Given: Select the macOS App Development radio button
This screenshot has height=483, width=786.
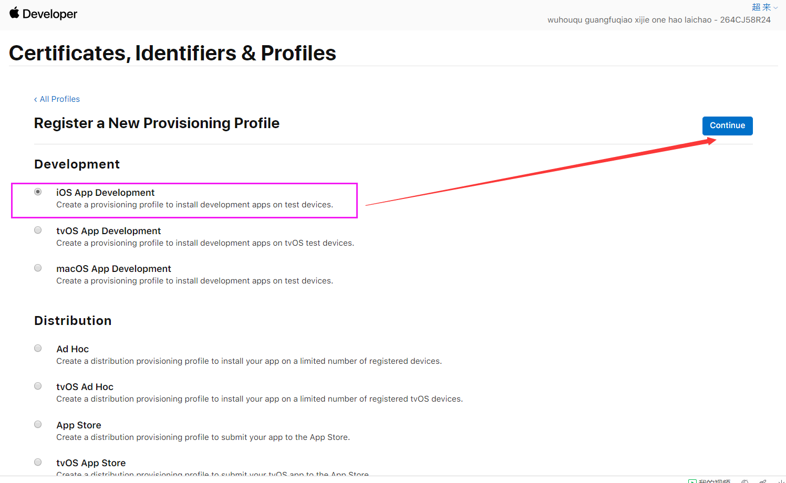Looking at the screenshot, I should click(x=38, y=268).
